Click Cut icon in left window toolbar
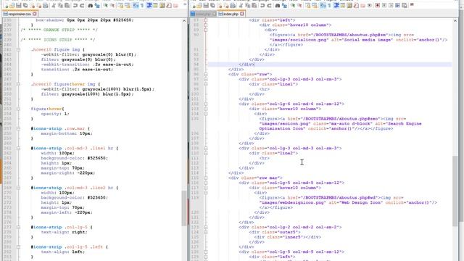Image resolution: width=464 pixels, height=261 pixels. click(53, 5)
